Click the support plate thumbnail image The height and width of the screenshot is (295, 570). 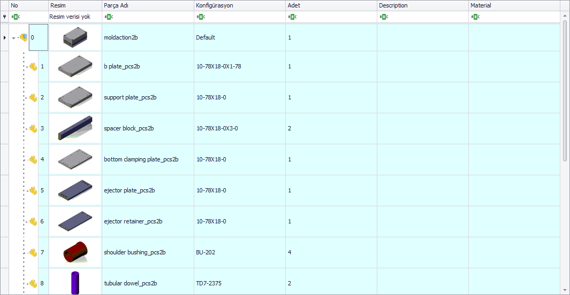click(x=75, y=97)
